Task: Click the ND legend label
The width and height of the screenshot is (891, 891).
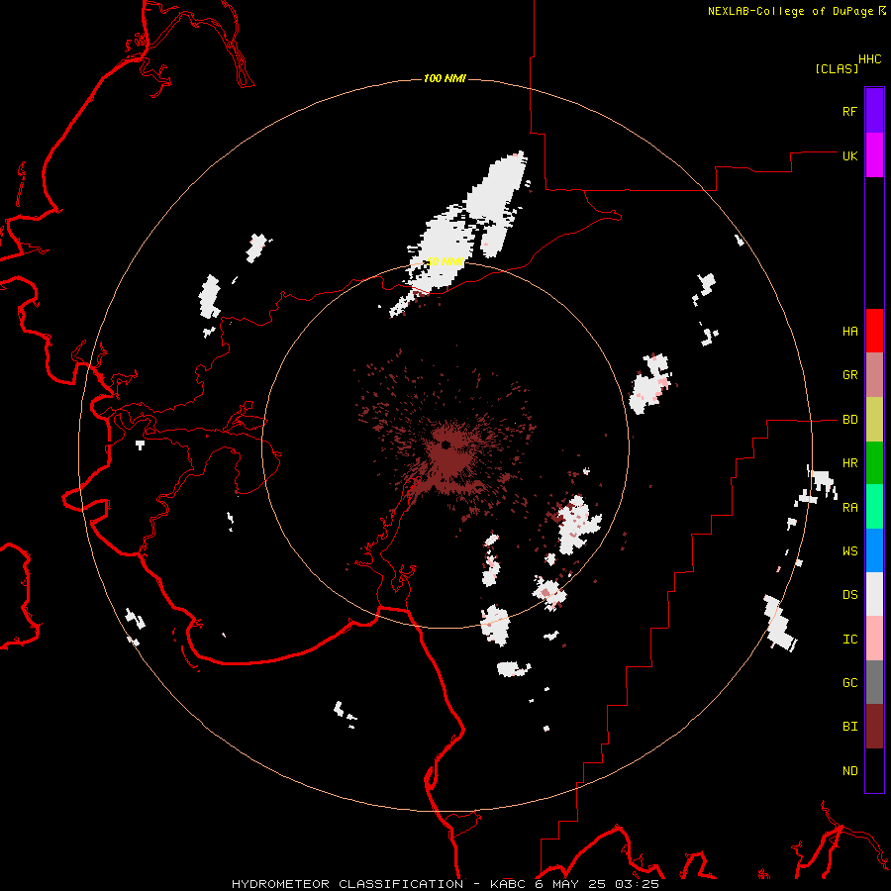Action: coord(849,771)
